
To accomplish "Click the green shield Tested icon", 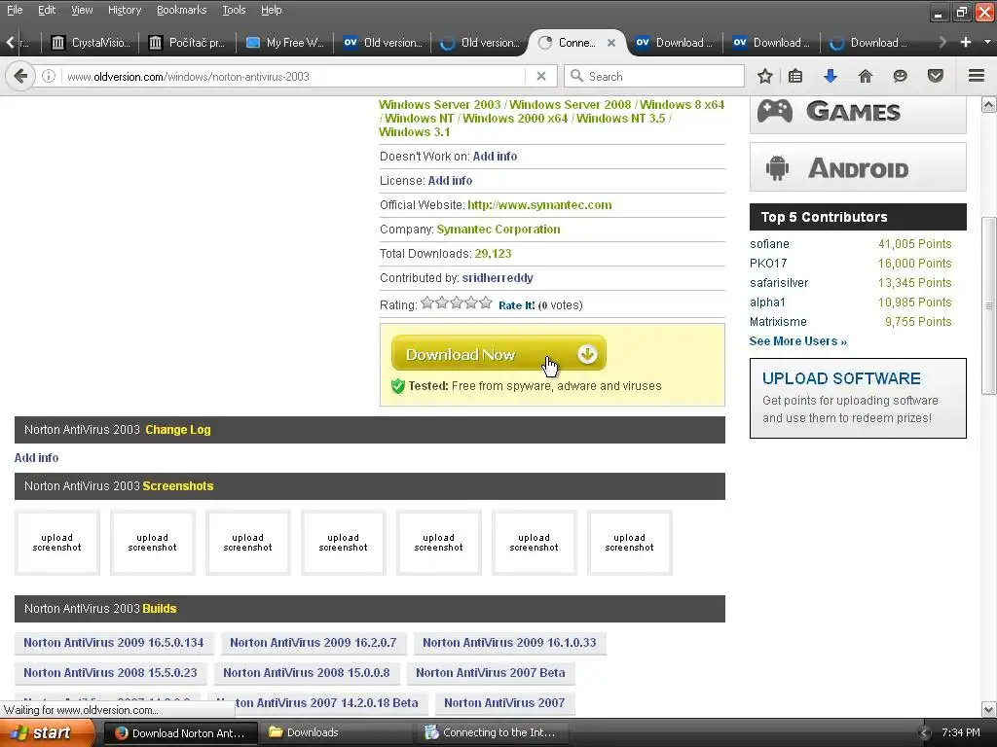I will point(398,386).
